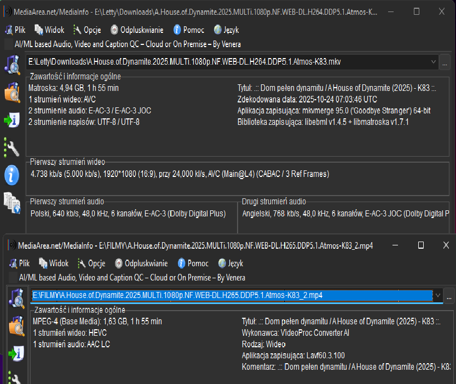
Task: Click the green export arrow icon in the upper window
Action: tap(11, 121)
